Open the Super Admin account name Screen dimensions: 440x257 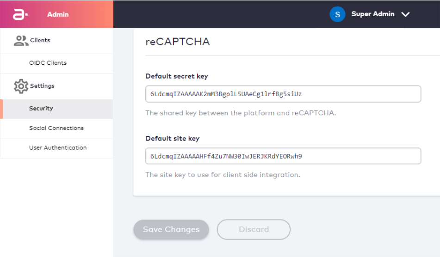coord(372,14)
